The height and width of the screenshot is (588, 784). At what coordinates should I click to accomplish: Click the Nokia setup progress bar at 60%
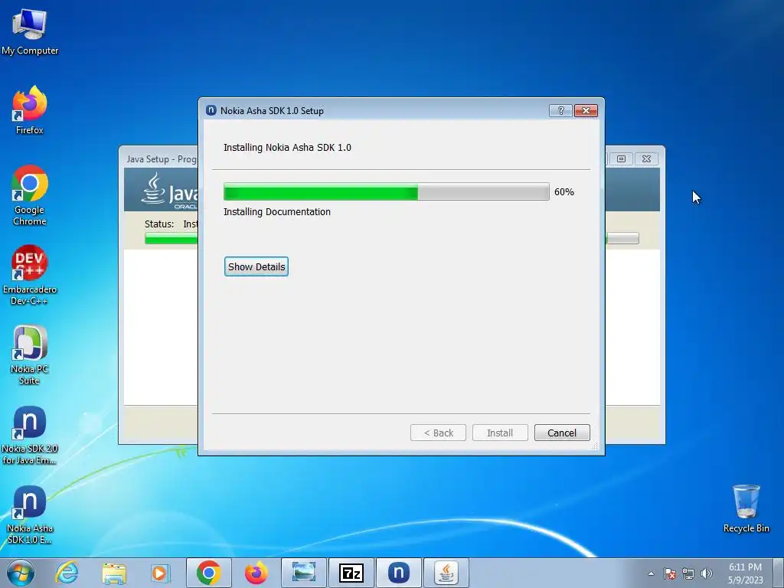(x=386, y=191)
